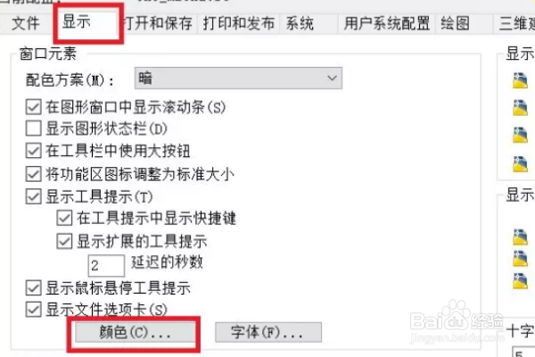Click the 延迟的秒数 input field

pyautogui.click(x=106, y=265)
